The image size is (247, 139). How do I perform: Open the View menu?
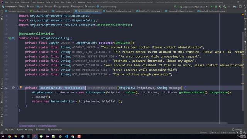[x=17, y=2]
